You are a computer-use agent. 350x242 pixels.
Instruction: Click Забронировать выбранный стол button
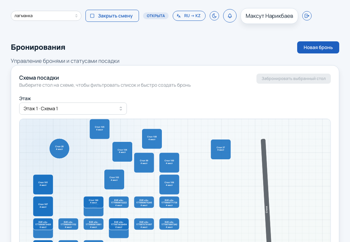pyautogui.click(x=293, y=79)
